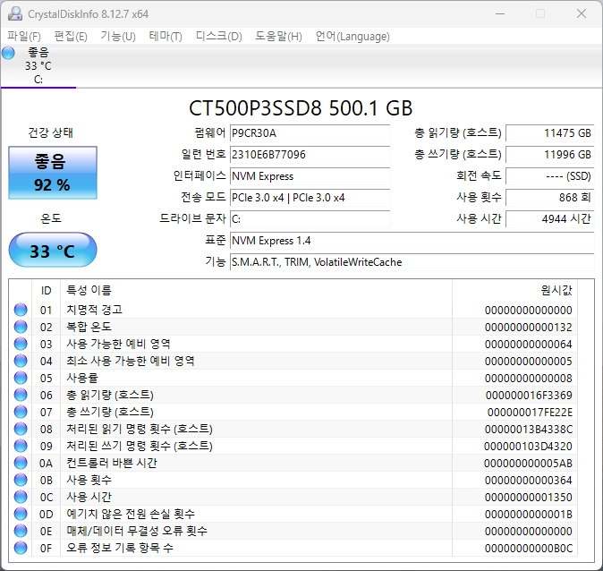Click the status orb of row 02 복합 온도
603x571 pixels.
coord(21,327)
